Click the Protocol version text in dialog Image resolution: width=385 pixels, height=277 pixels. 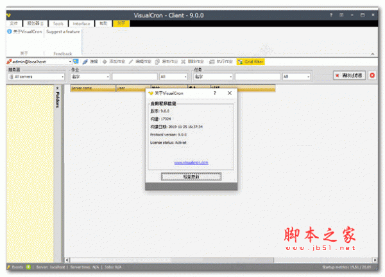click(168, 135)
